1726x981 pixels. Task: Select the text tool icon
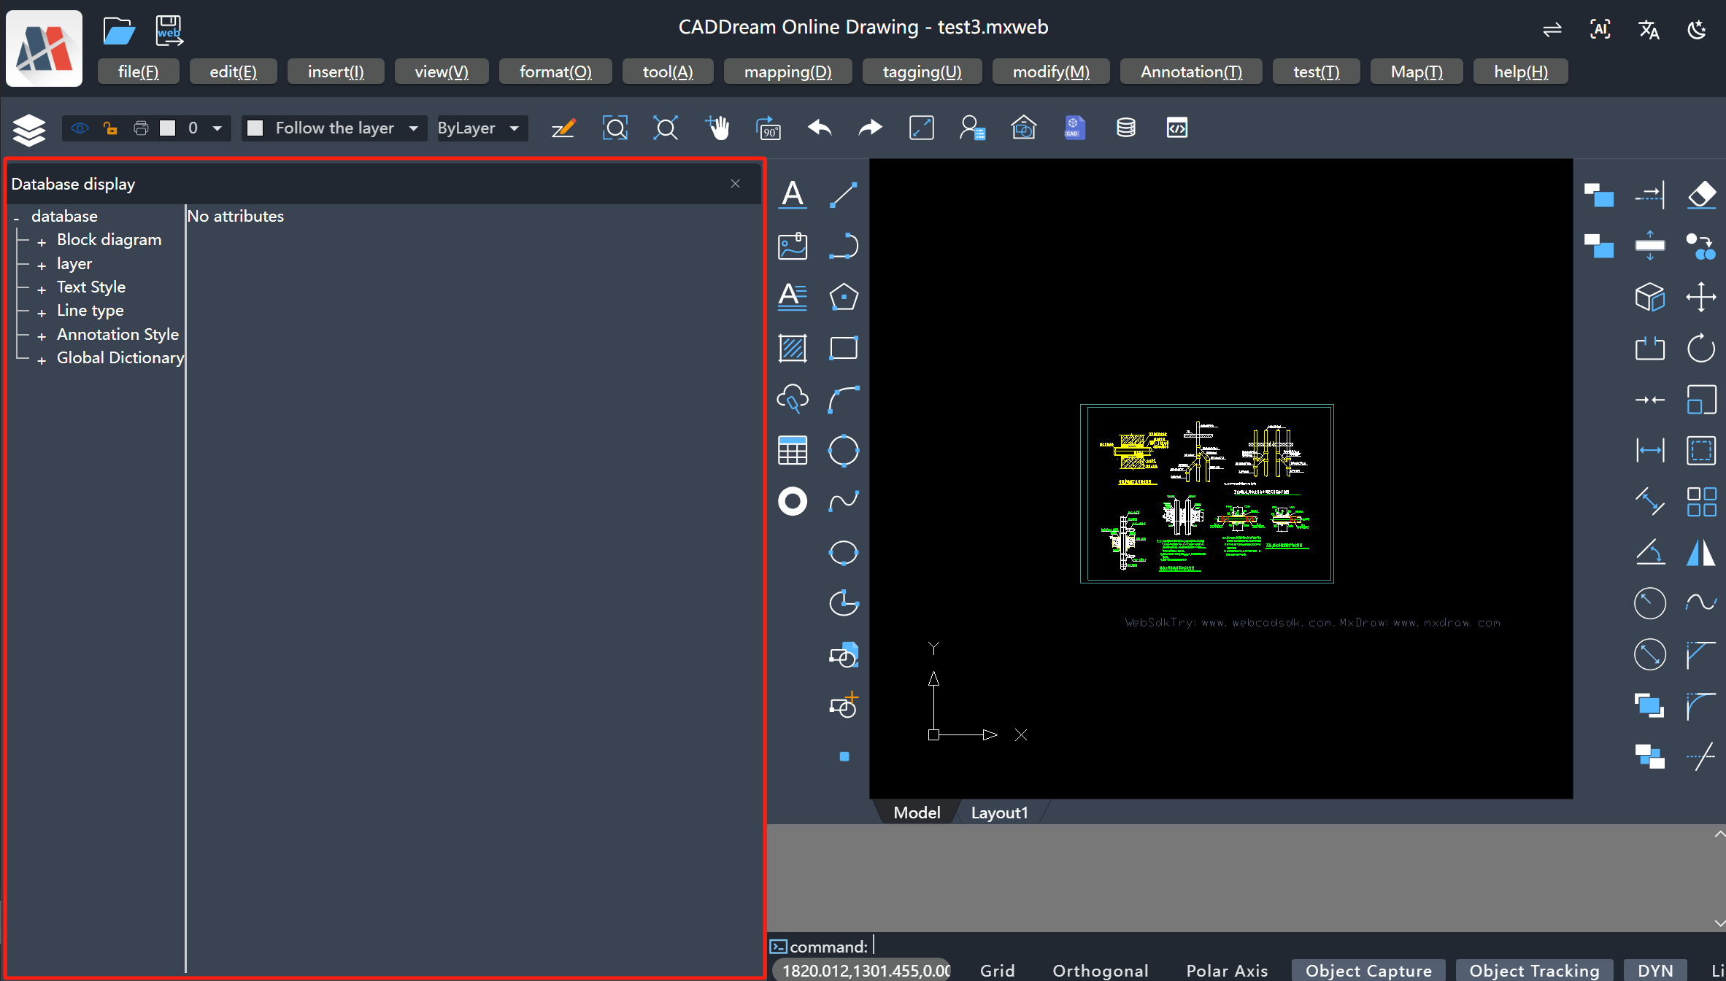793,195
